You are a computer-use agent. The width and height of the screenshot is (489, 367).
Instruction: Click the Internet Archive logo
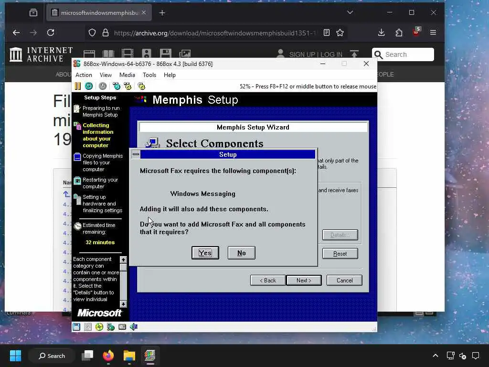(41, 54)
